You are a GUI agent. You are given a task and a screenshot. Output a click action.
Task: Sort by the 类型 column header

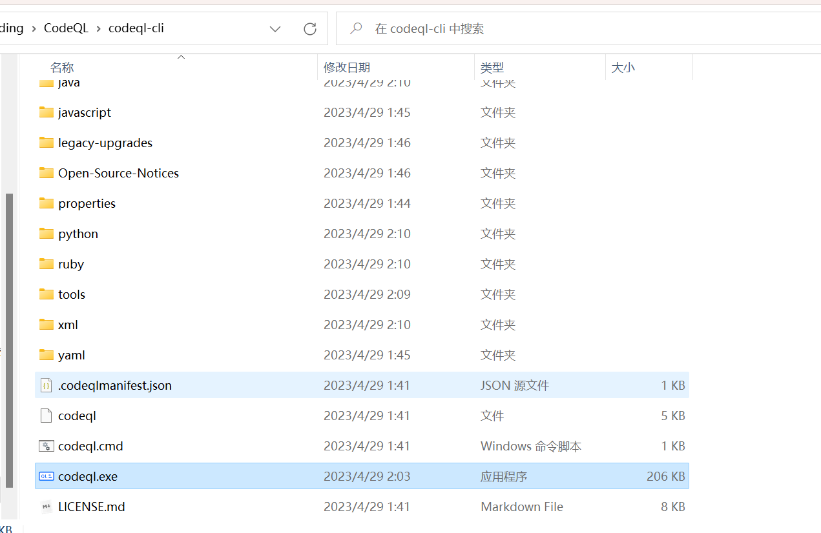point(492,67)
